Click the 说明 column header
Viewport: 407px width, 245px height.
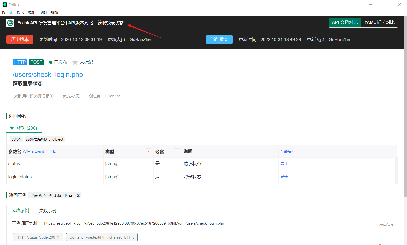[x=188, y=151]
